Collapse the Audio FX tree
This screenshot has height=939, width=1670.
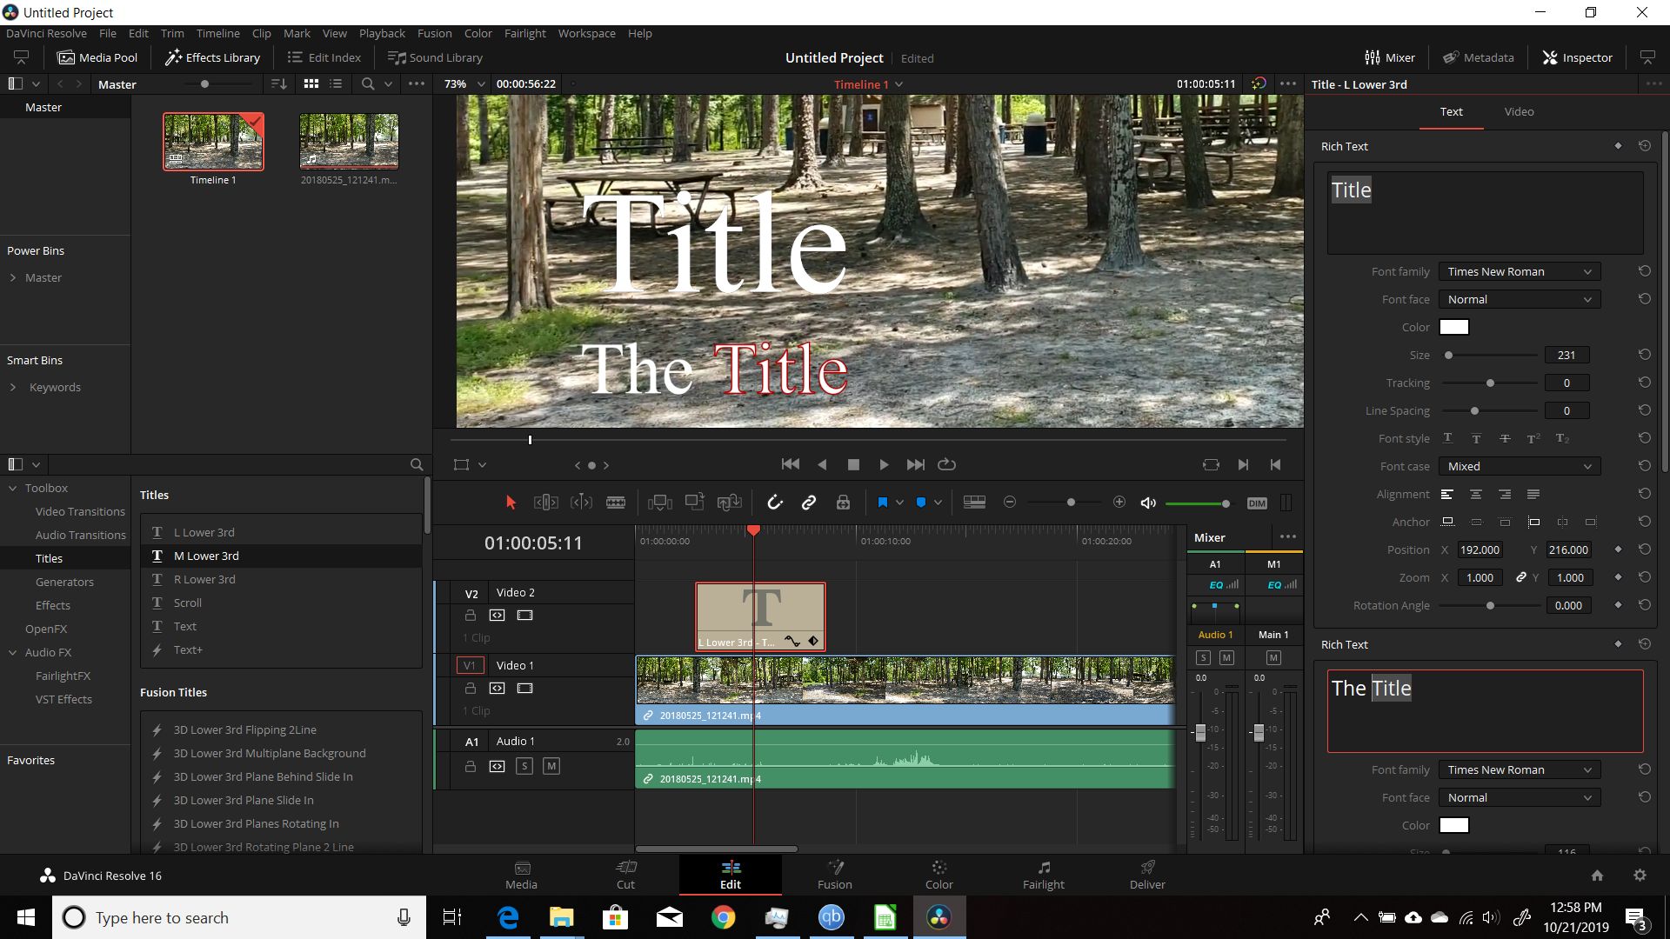tap(13, 652)
